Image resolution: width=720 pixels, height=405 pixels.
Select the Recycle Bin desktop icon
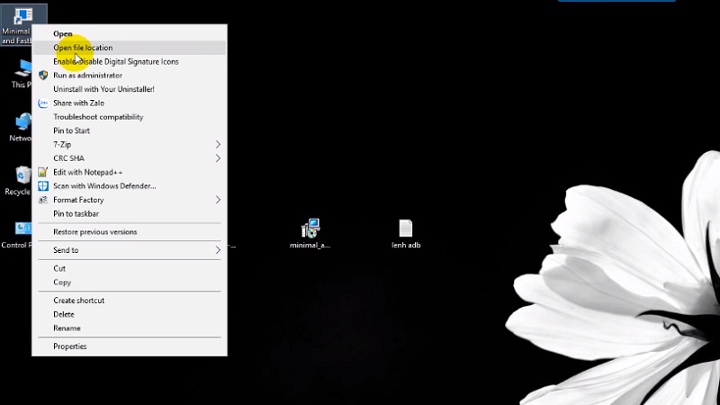coord(18,181)
